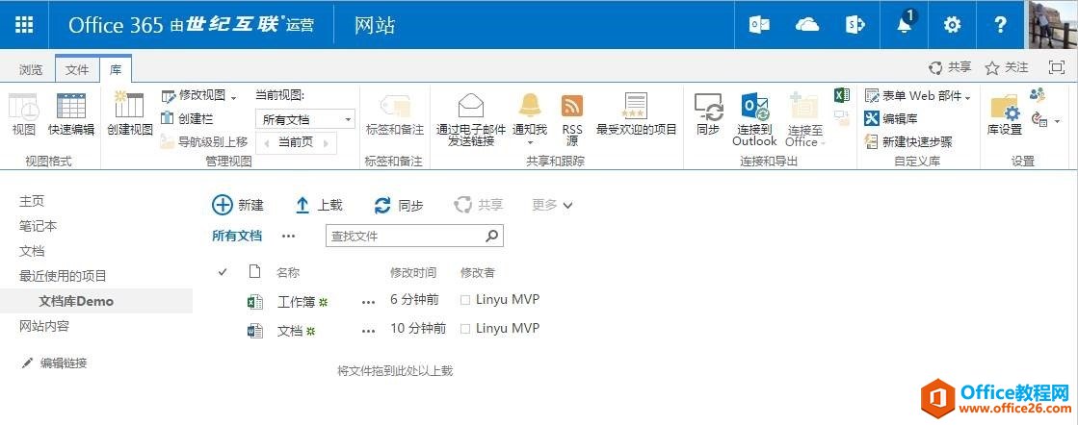Open 网站内容 in left navigation
This screenshot has width=1078, height=425.
point(44,326)
